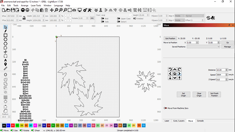Viewport: 235px width, 132px height.
Task: Click the Zoom Out magnifier icon
Action: coord(65,10)
